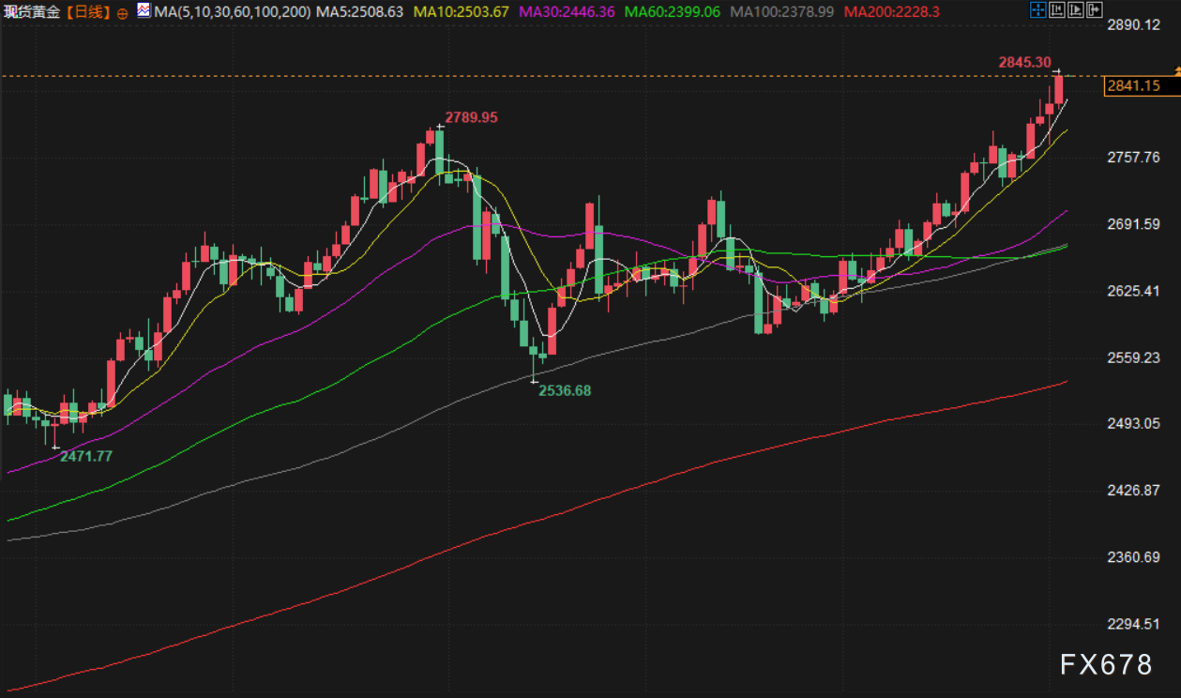This screenshot has height=698, width=1181.
Task: Click the chart replay play icon
Action: point(1075,11)
